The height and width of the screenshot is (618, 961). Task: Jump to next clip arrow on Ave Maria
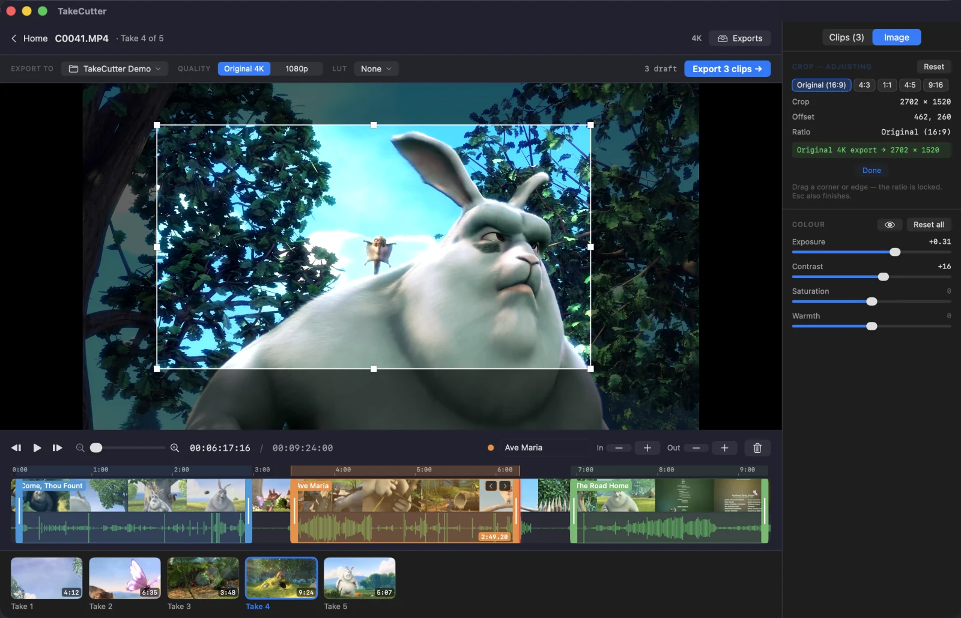[505, 486]
